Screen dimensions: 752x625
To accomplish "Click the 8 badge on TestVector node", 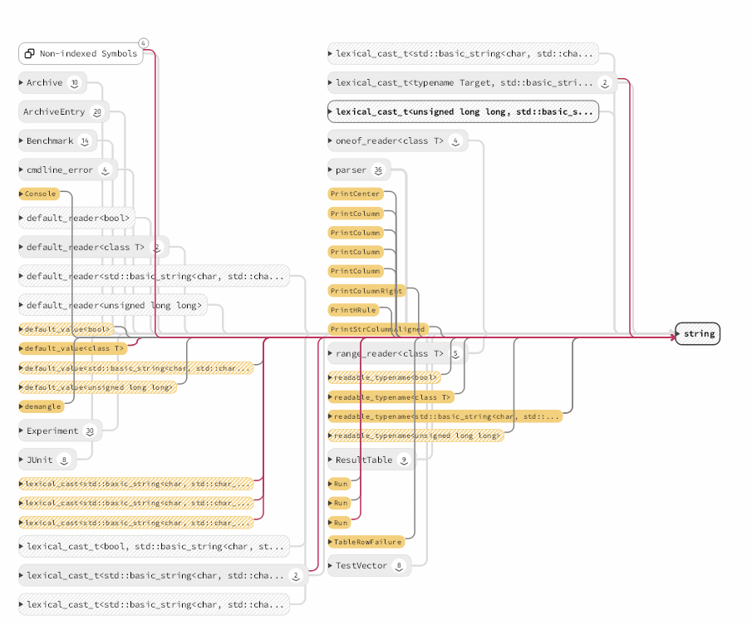I will point(400,566).
